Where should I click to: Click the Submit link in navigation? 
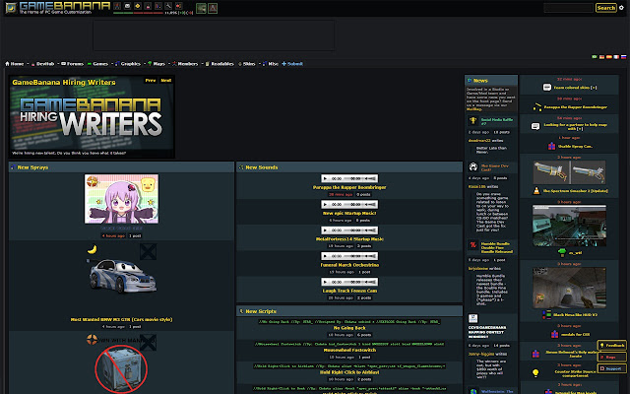tap(292, 64)
